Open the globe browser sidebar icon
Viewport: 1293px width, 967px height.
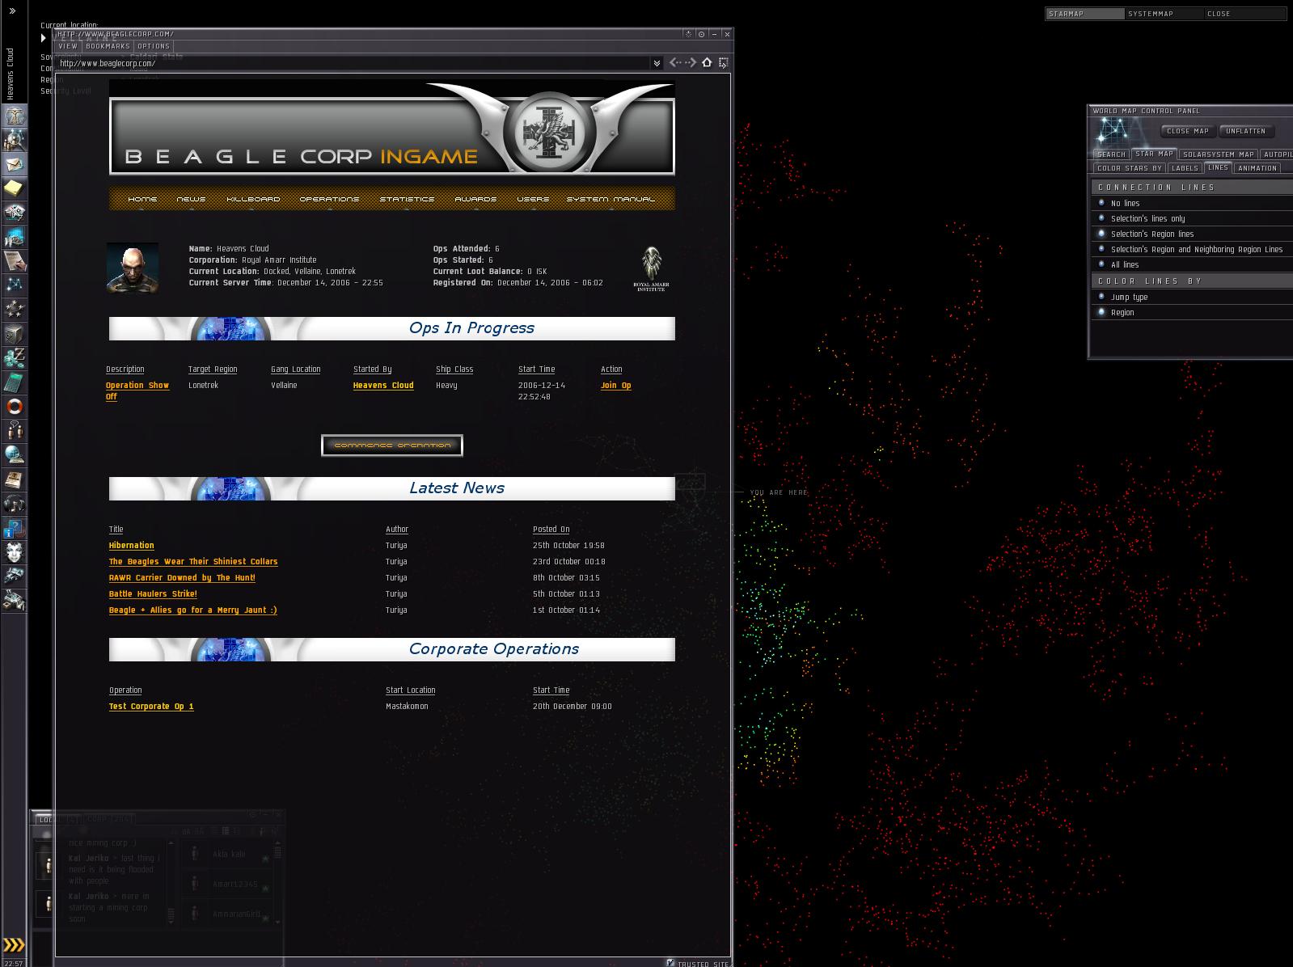point(15,455)
